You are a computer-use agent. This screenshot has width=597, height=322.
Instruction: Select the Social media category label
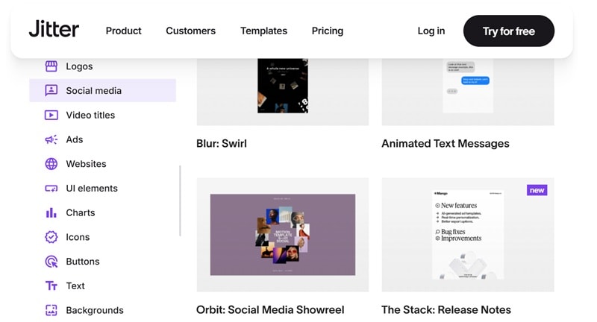point(94,90)
